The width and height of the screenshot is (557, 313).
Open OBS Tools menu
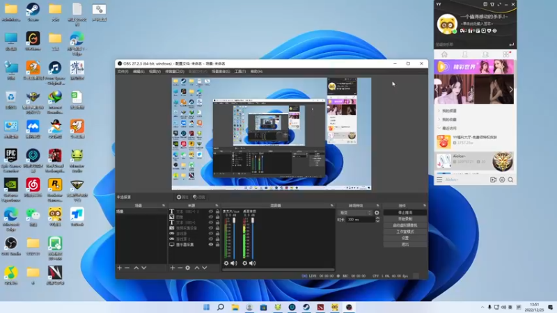click(240, 72)
